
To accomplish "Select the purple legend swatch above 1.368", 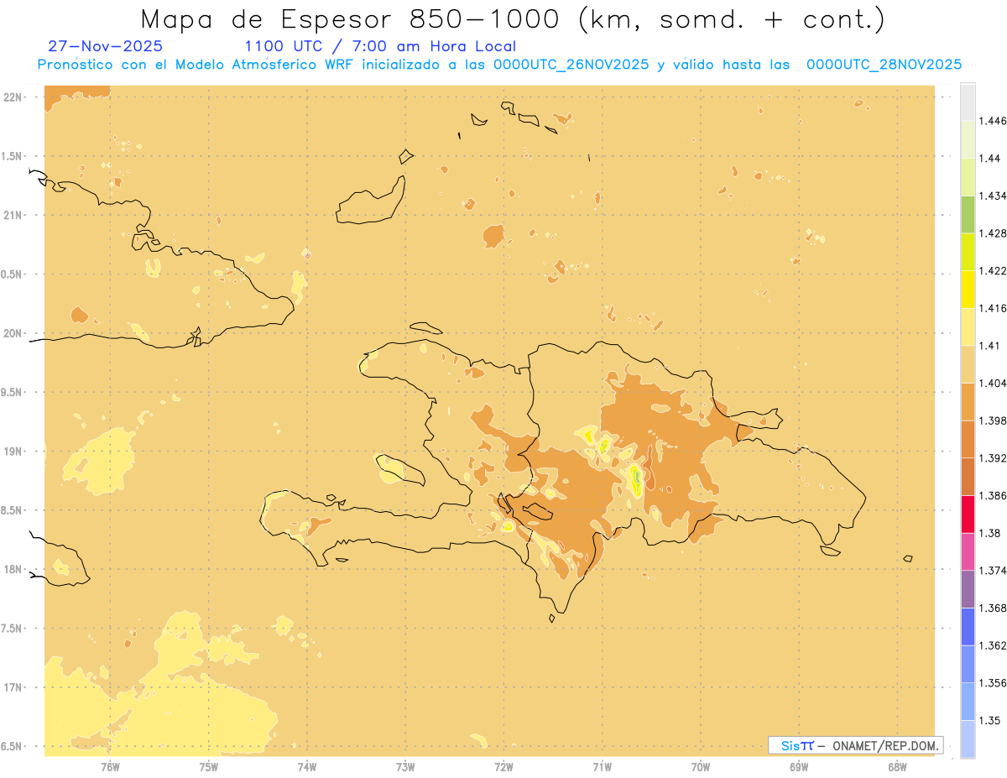I will pos(967,589).
